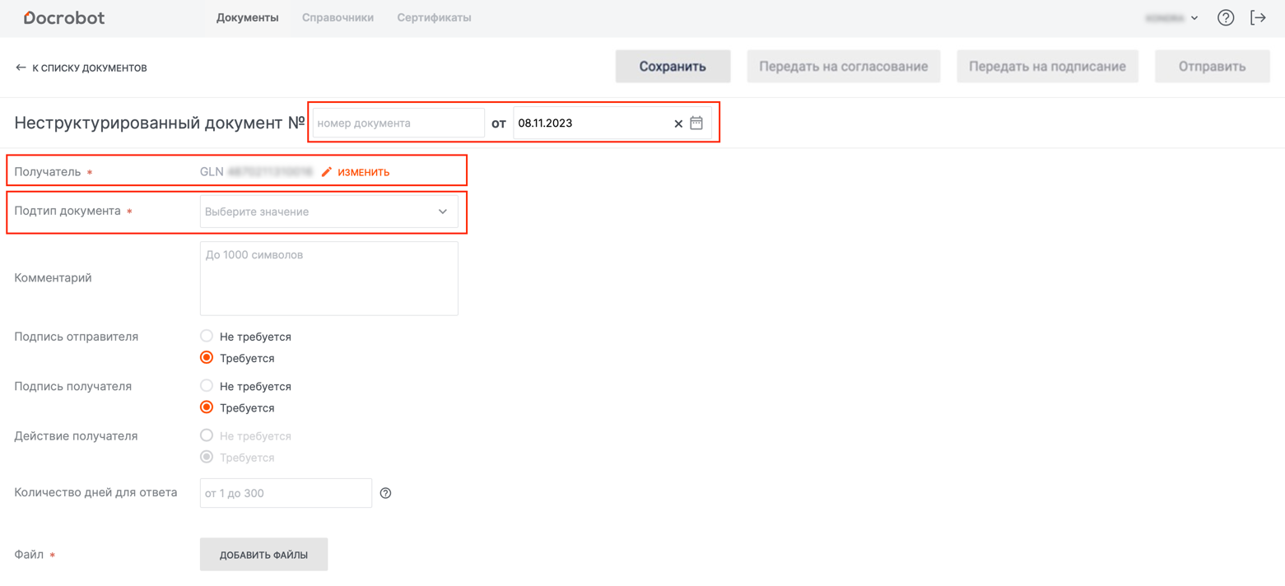Click the номер документа input field
1285x586 pixels.
pos(398,123)
